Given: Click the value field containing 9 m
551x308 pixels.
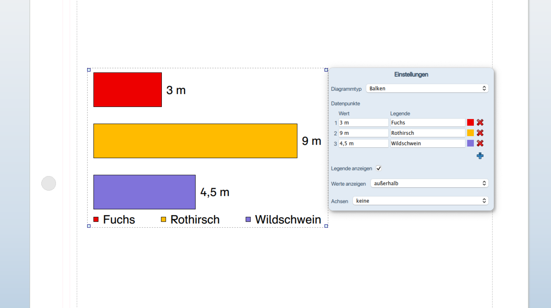Looking at the screenshot, I should (x=363, y=133).
